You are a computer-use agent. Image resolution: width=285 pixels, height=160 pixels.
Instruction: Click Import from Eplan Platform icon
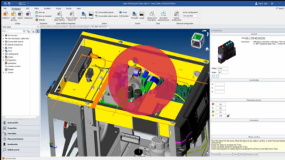point(59,15)
